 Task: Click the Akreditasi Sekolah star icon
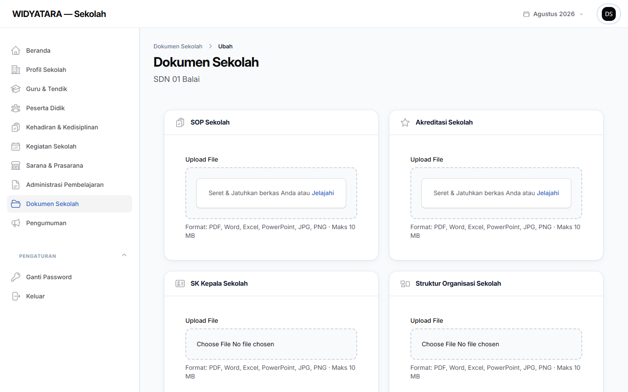coord(405,122)
